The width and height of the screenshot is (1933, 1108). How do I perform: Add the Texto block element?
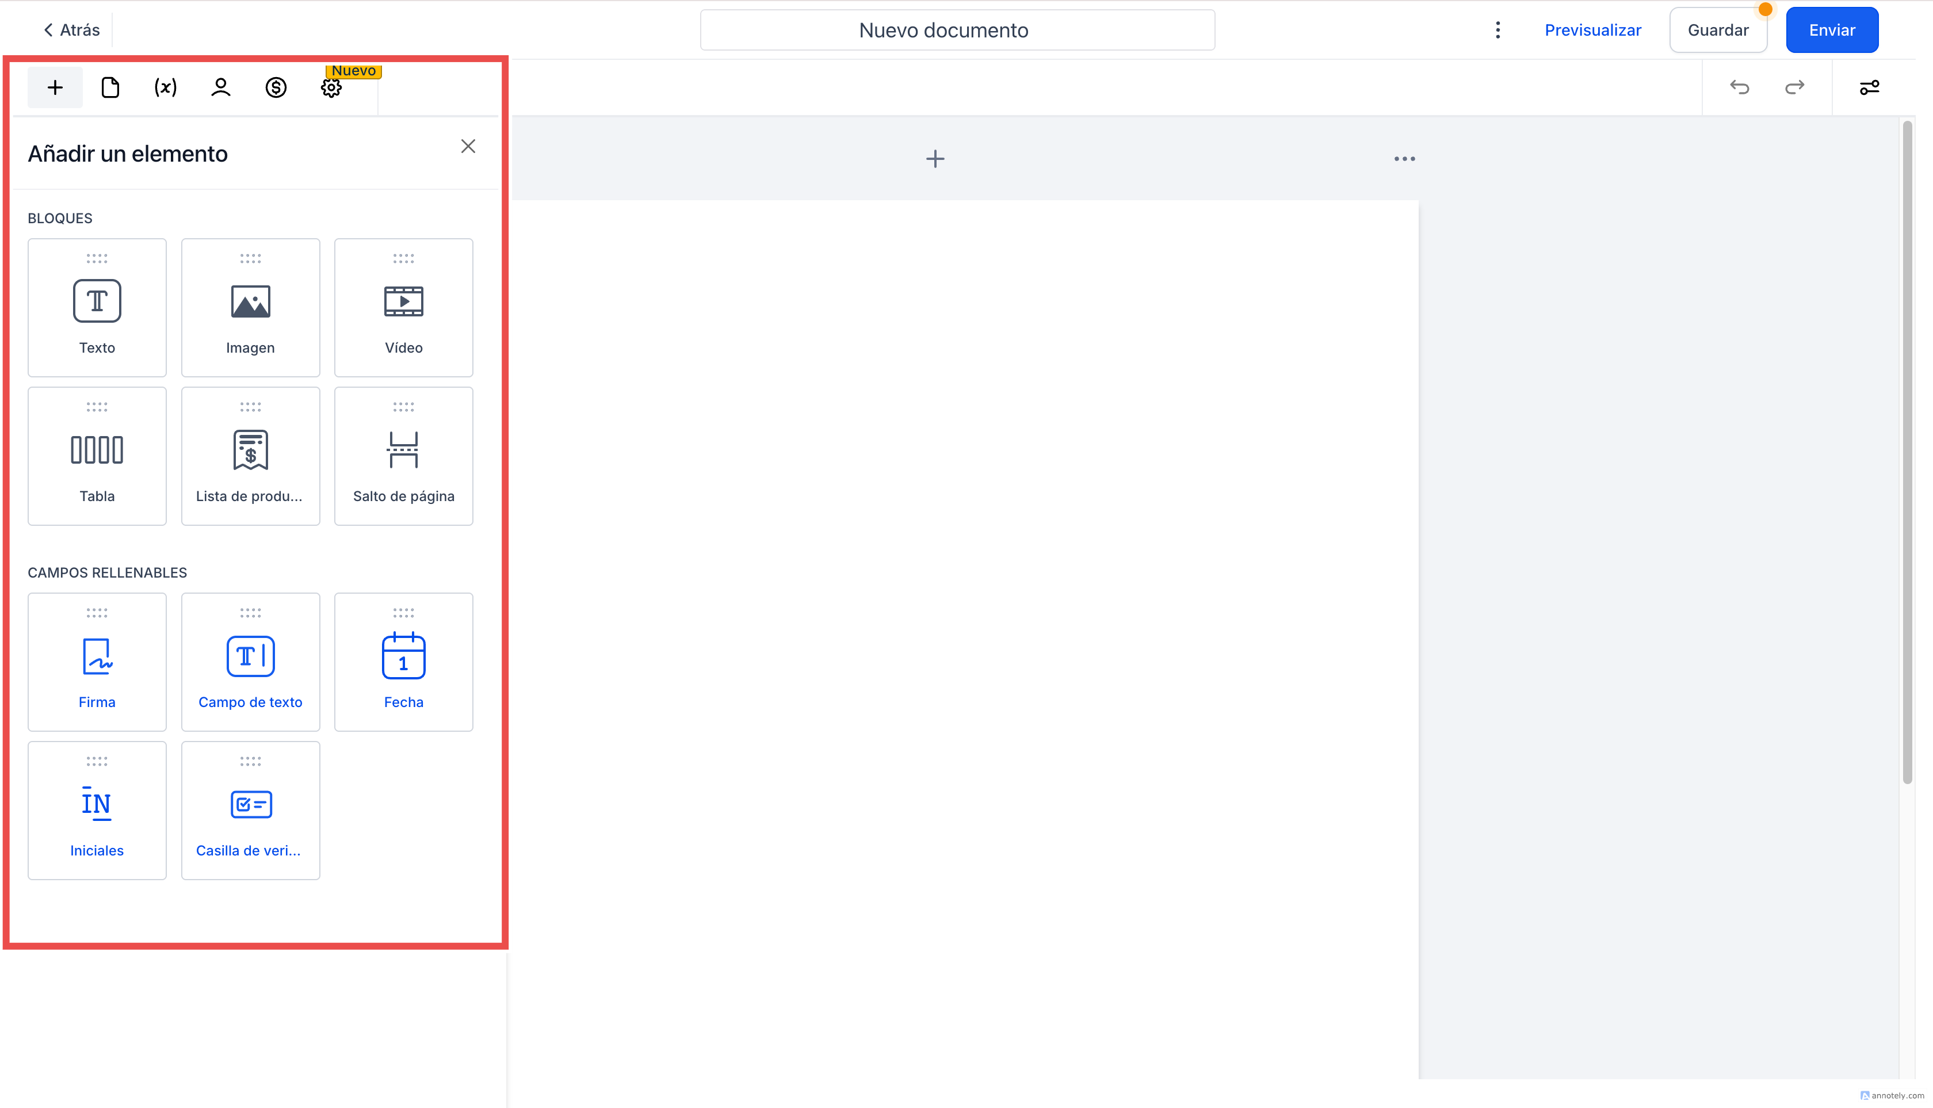(x=97, y=307)
